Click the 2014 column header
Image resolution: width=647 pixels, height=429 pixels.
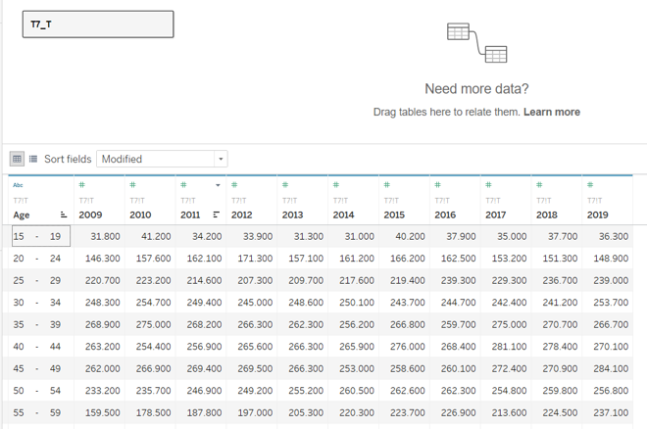(342, 214)
